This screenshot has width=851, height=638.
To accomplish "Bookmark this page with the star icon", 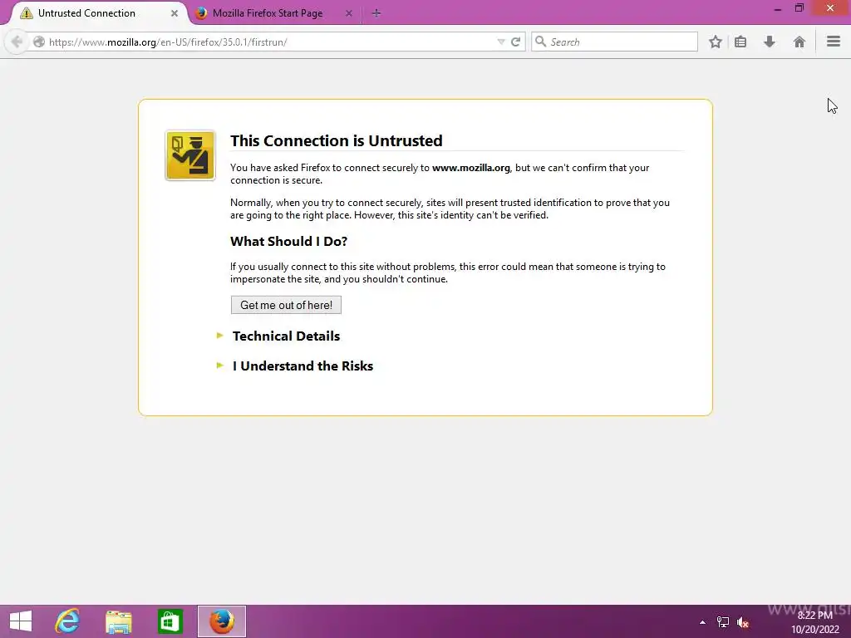I will (716, 42).
